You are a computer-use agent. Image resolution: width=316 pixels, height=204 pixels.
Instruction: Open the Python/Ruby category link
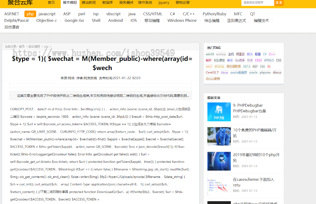(215, 14)
